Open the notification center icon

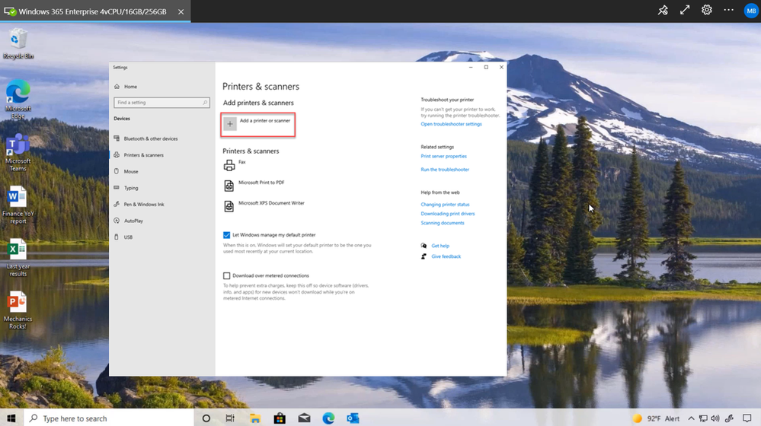coord(747,418)
